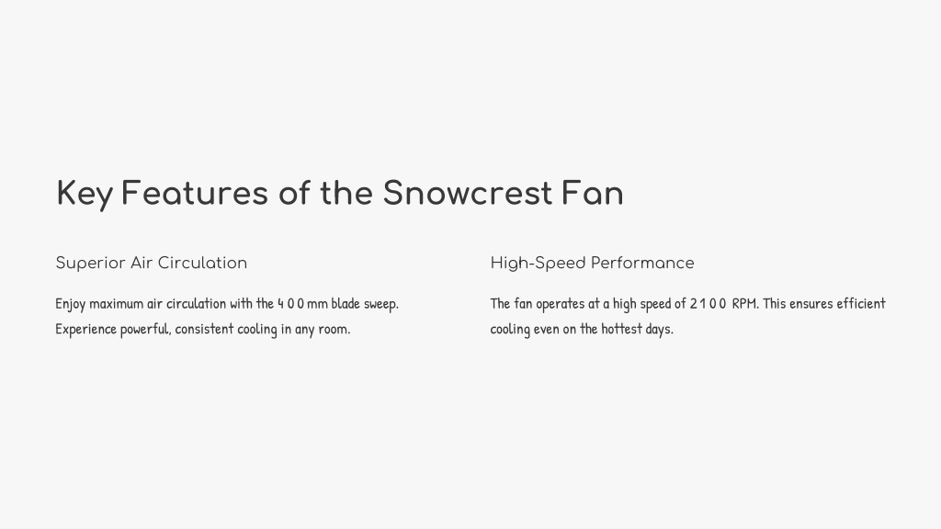Click the word "Fan" ending the title
The height and width of the screenshot is (529, 941).
pyautogui.click(x=593, y=193)
